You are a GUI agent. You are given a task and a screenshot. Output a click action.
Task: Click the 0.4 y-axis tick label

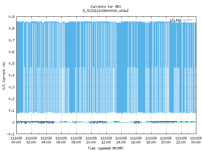coord(11,75)
